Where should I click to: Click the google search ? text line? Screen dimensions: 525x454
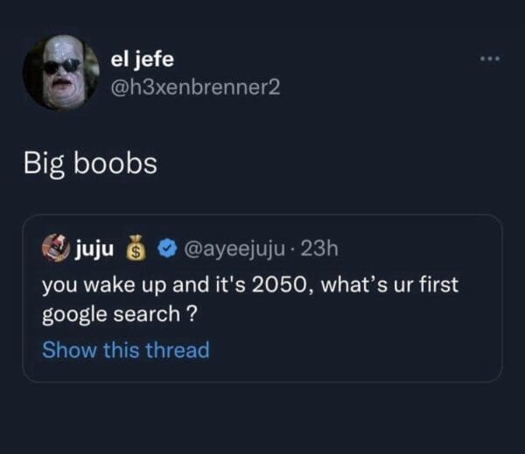click(120, 315)
